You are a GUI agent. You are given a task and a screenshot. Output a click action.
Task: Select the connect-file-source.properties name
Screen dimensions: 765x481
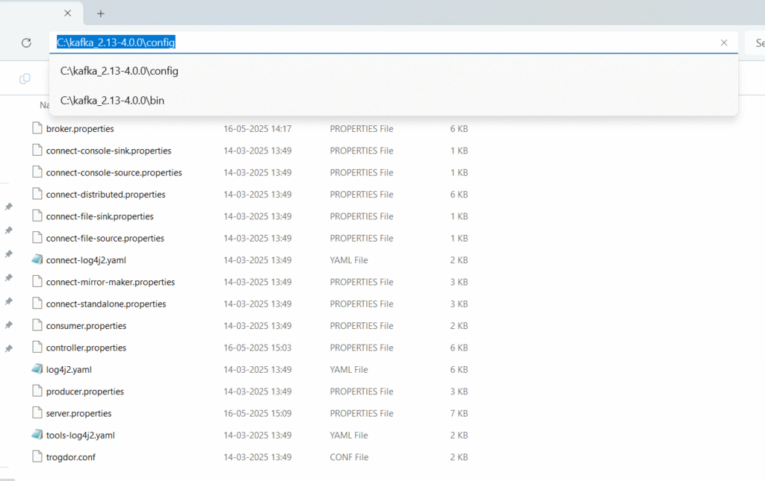click(x=105, y=239)
